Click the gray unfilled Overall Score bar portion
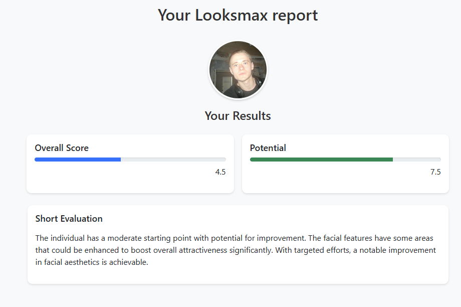The image size is (461, 307). [173, 160]
